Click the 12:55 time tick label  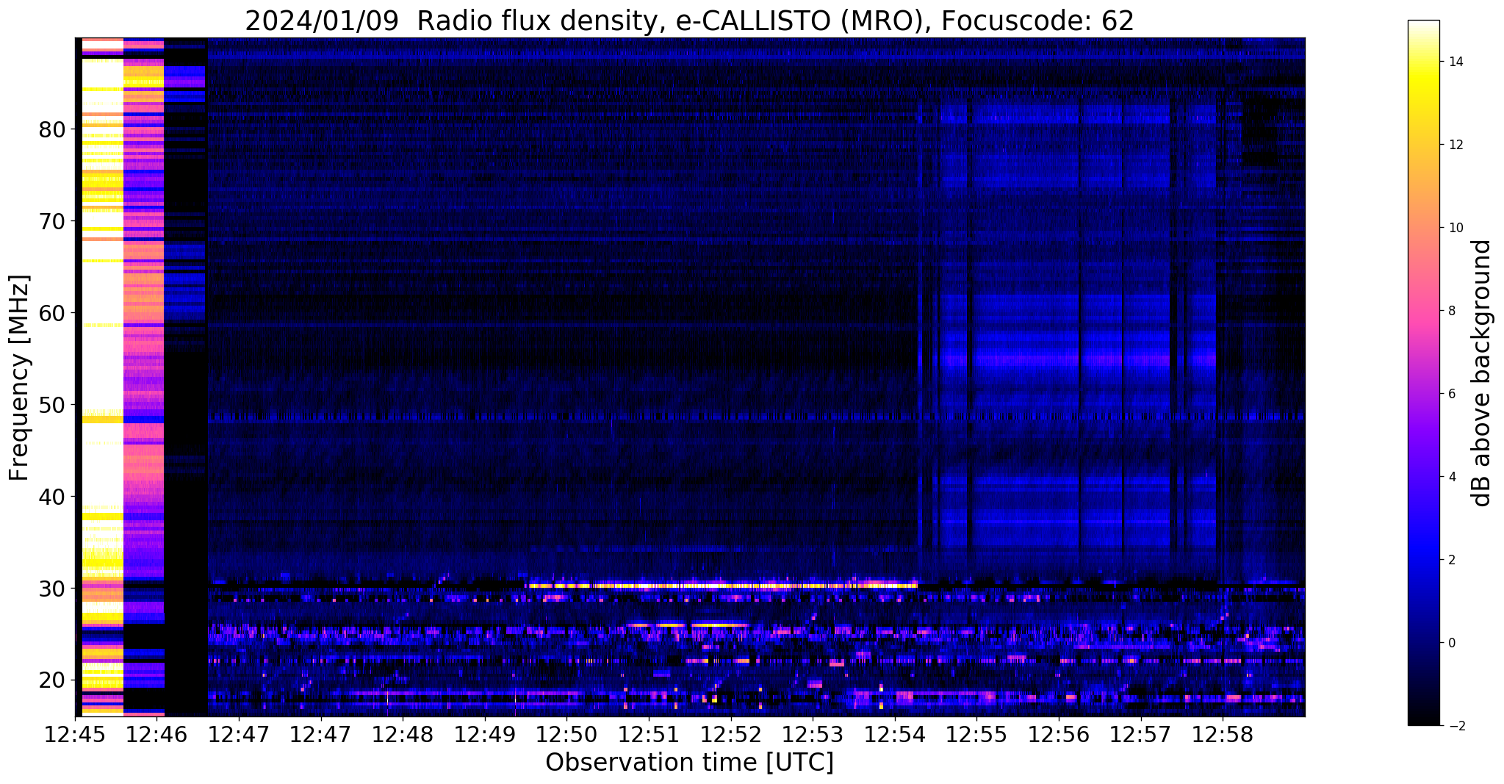[976, 734]
